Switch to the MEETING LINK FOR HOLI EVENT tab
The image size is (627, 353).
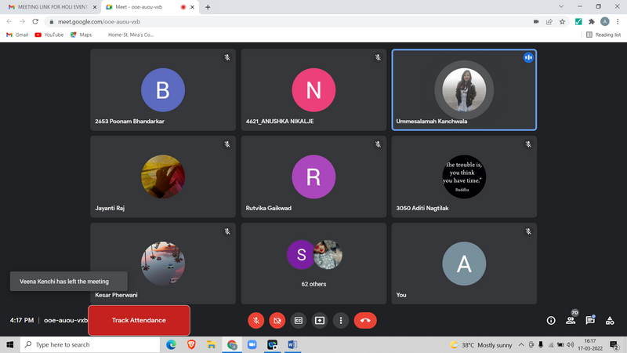click(48, 7)
